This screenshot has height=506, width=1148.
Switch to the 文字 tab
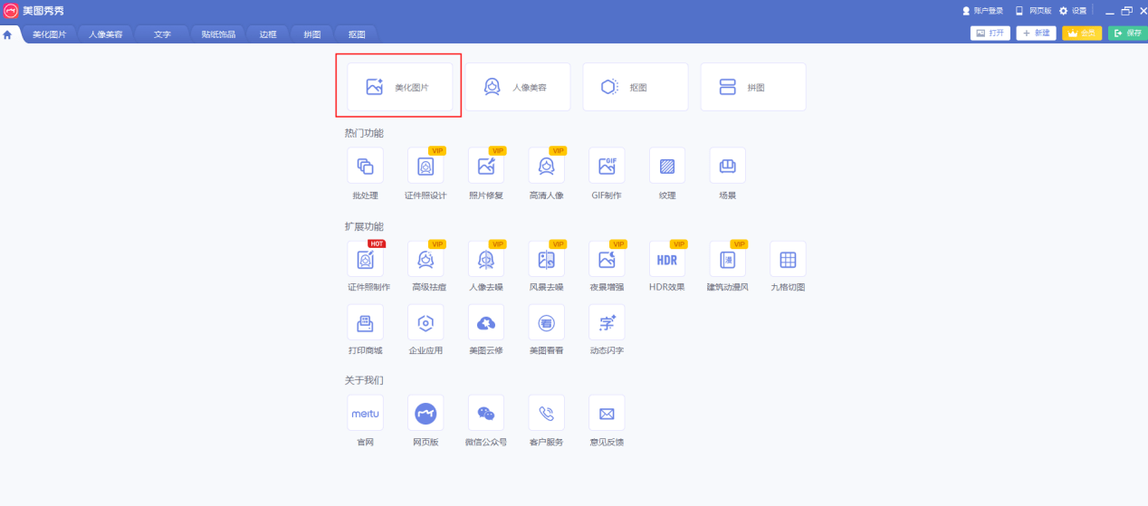(162, 34)
